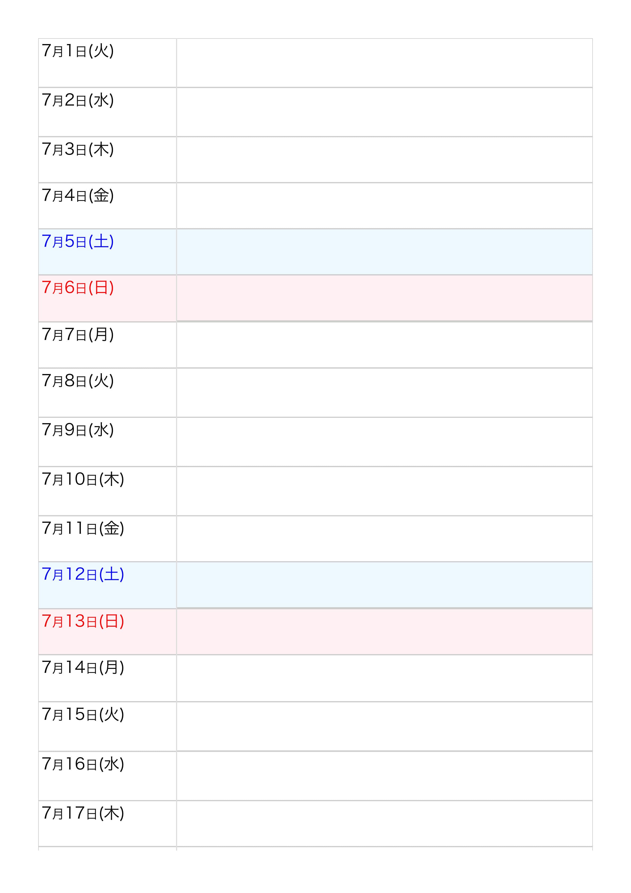Click the blue 7月12日(土) Saturday label
Image resolution: width=631 pixels, height=893 pixels.
(x=83, y=574)
